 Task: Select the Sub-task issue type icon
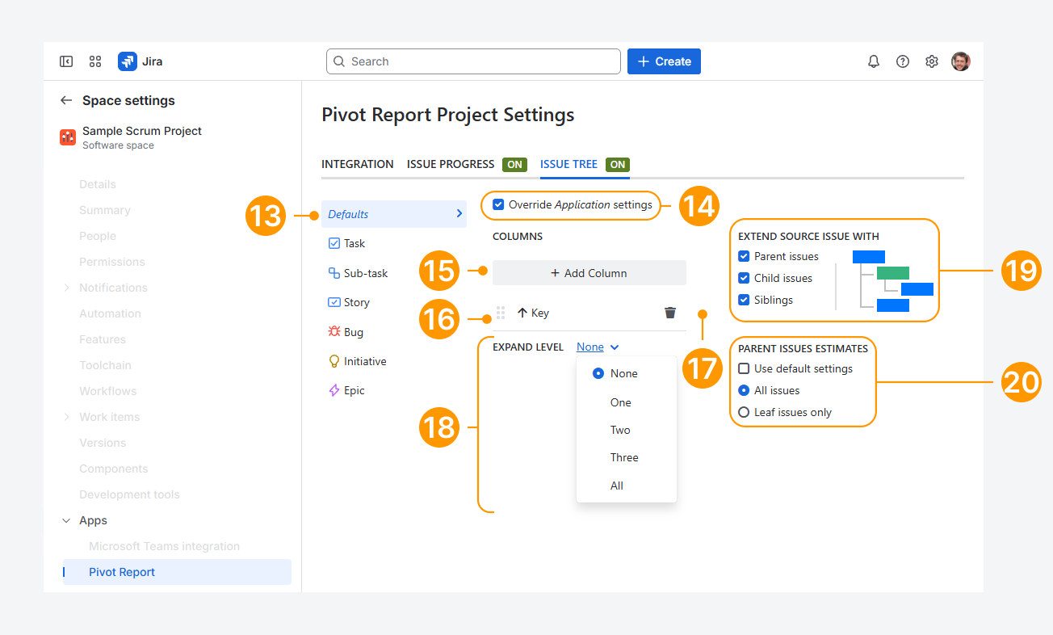click(x=334, y=273)
